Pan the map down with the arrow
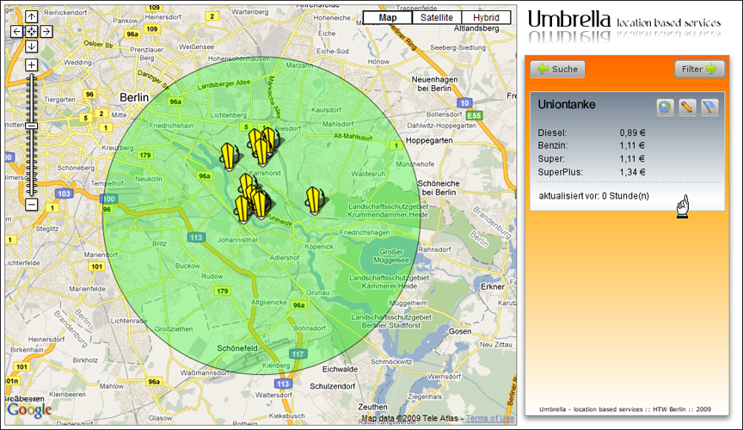743x430 pixels. 31,46
